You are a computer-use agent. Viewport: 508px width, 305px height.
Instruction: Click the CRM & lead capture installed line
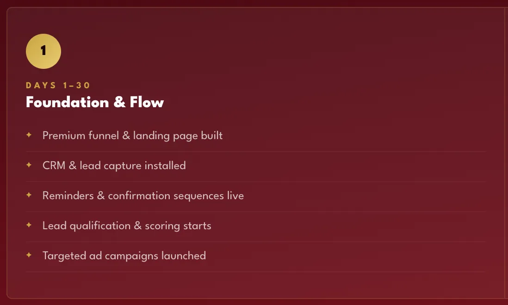tap(114, 165)
